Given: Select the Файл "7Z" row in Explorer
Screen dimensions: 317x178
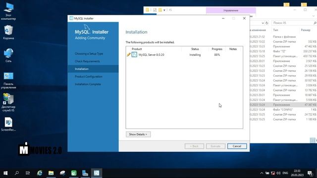Looking at the screenshot, I should tap(283, 51).
